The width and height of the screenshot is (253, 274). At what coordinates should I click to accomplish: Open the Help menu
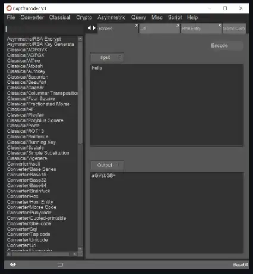pyautogui.click(x=192, y=17)
